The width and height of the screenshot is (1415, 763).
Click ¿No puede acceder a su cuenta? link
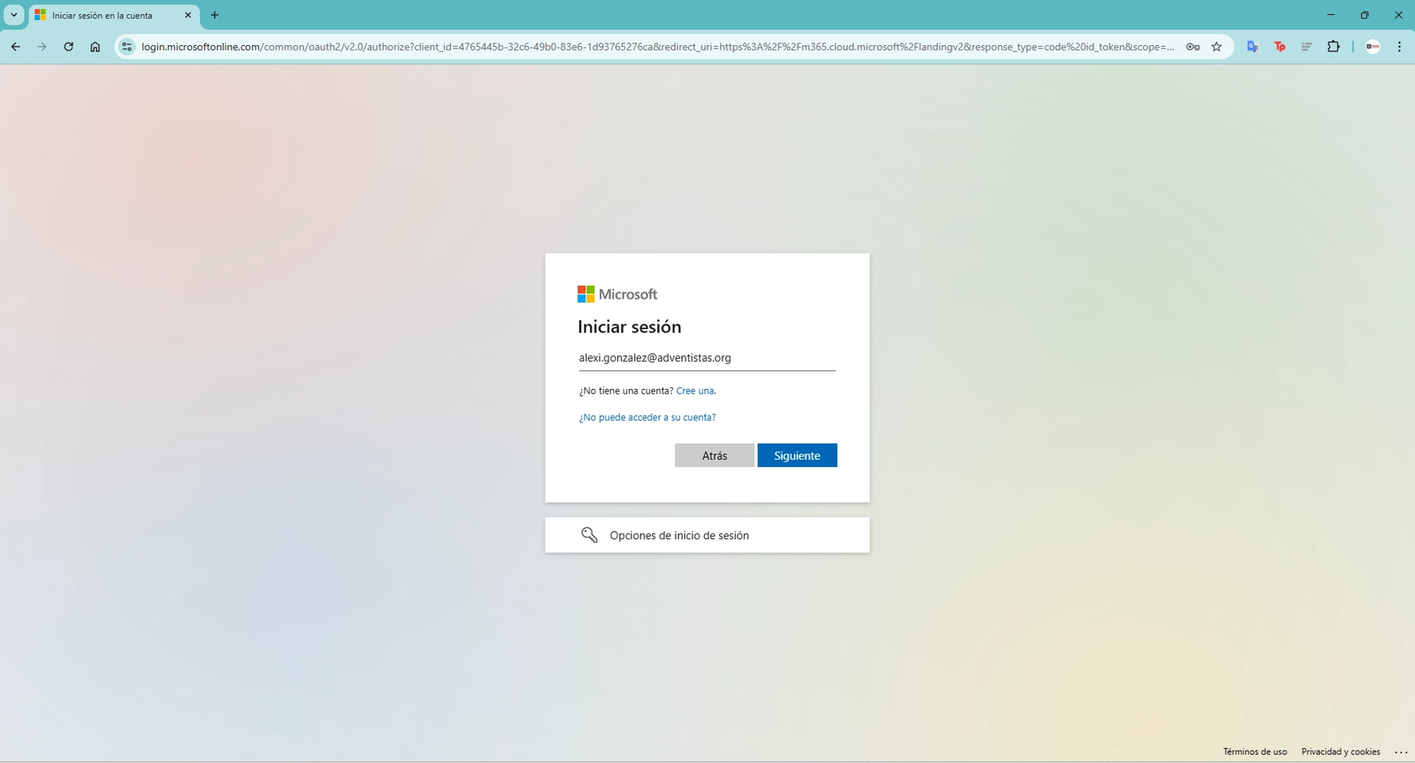point(647,417)
